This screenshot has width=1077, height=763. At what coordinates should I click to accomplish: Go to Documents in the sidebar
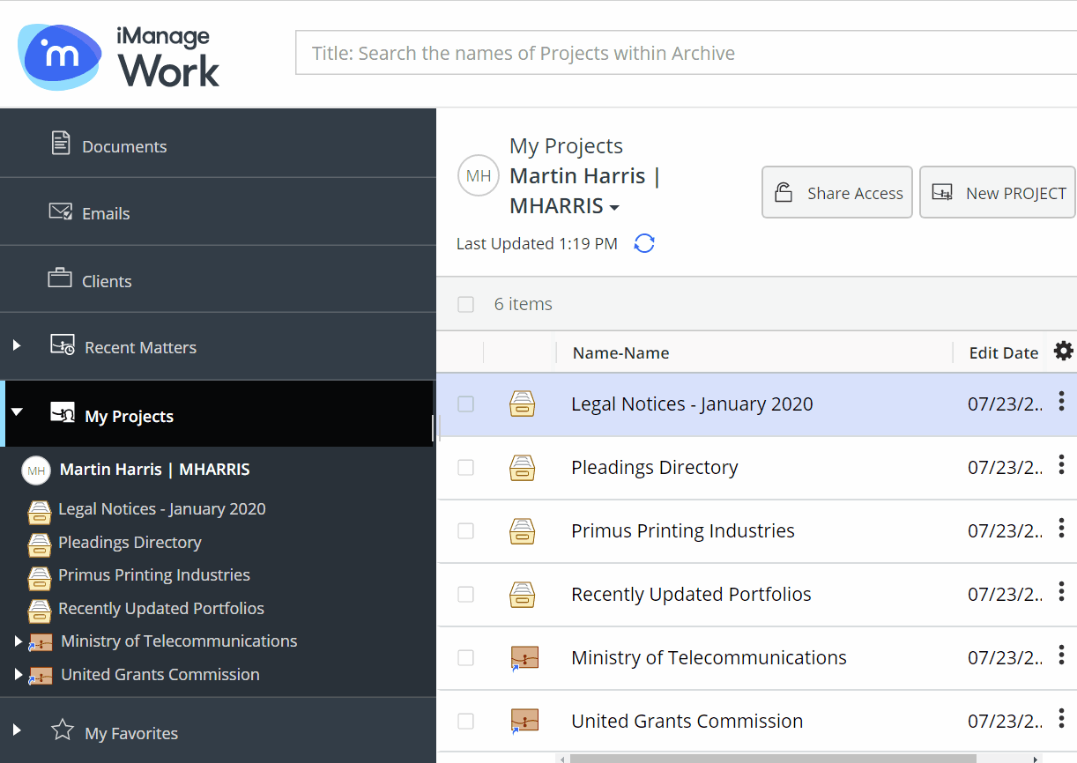point(123,146)
